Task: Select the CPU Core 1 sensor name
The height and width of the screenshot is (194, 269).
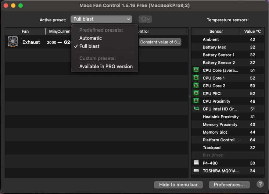Action: 214,78
